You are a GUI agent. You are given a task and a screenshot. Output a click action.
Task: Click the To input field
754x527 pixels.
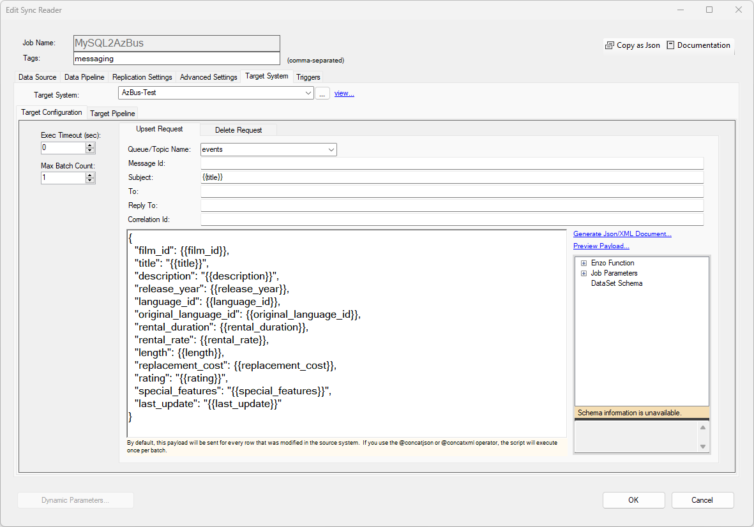pos(452,191)
